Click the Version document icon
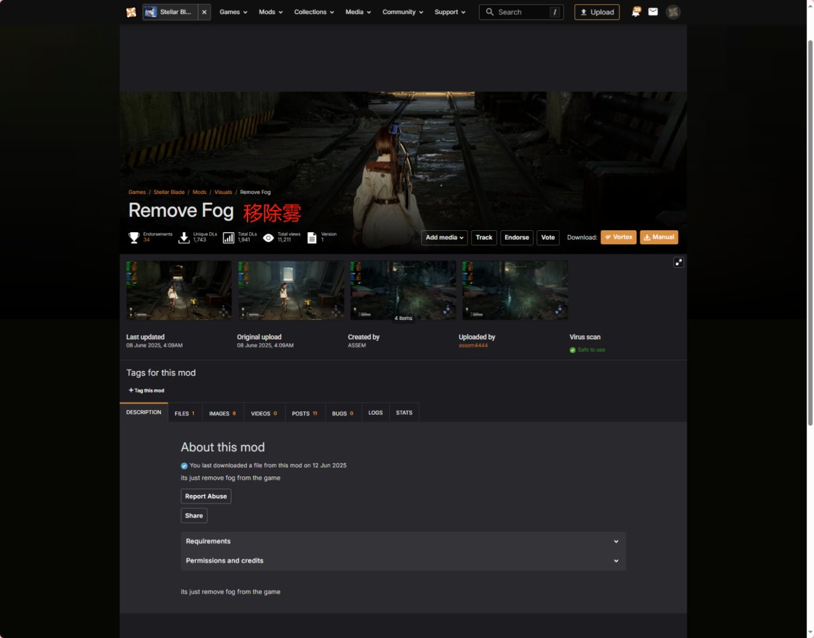The width and height of the screenshot is (814, 638). click(x=312, y=237)
